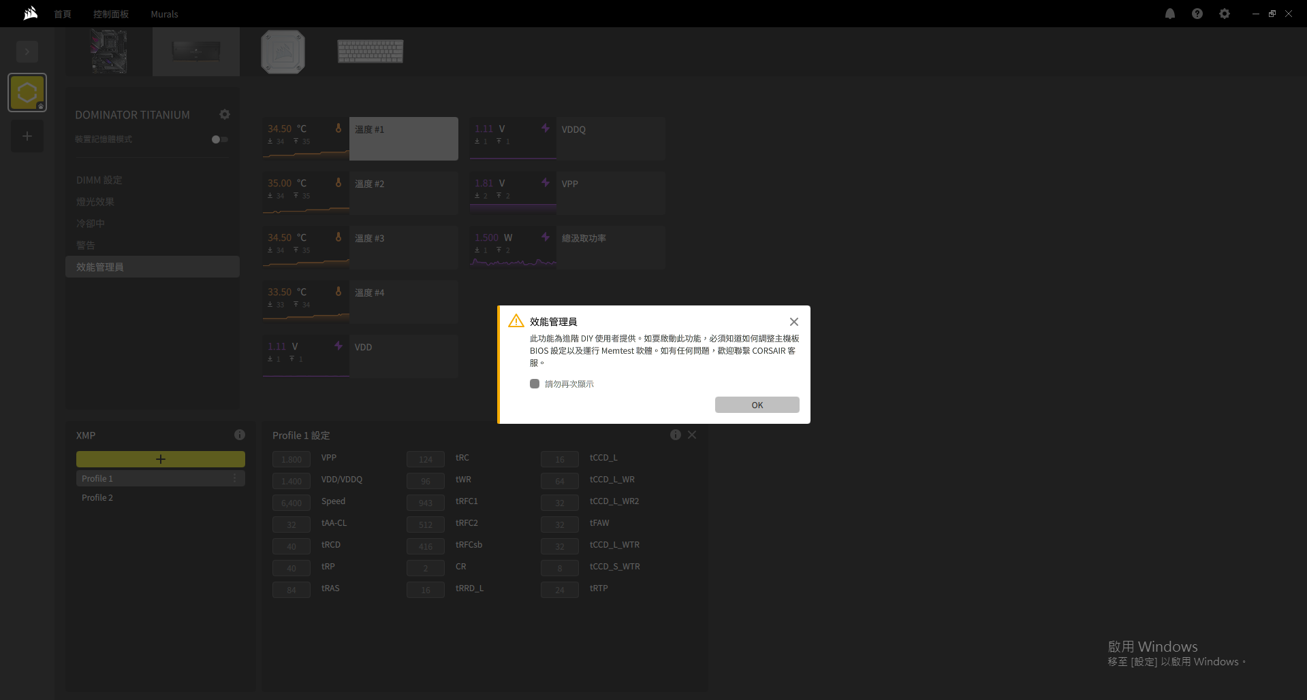Open DOMINATOR TITANIUM device settings gear
Image resolution: width=1307 pixels, height=700 pixels.
225,114
